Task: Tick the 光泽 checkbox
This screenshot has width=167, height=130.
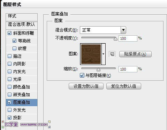Action: coord(9,79)
